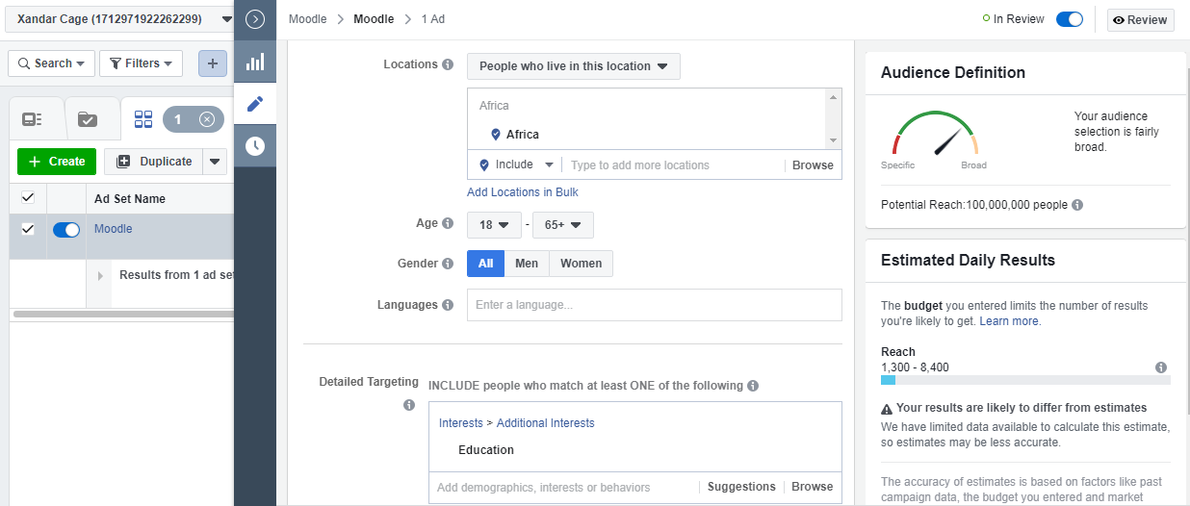The height and width of the screenshot is (506, 1190).
Task: Click the plus button next to Filters
Action: click(x=213, y=63)
